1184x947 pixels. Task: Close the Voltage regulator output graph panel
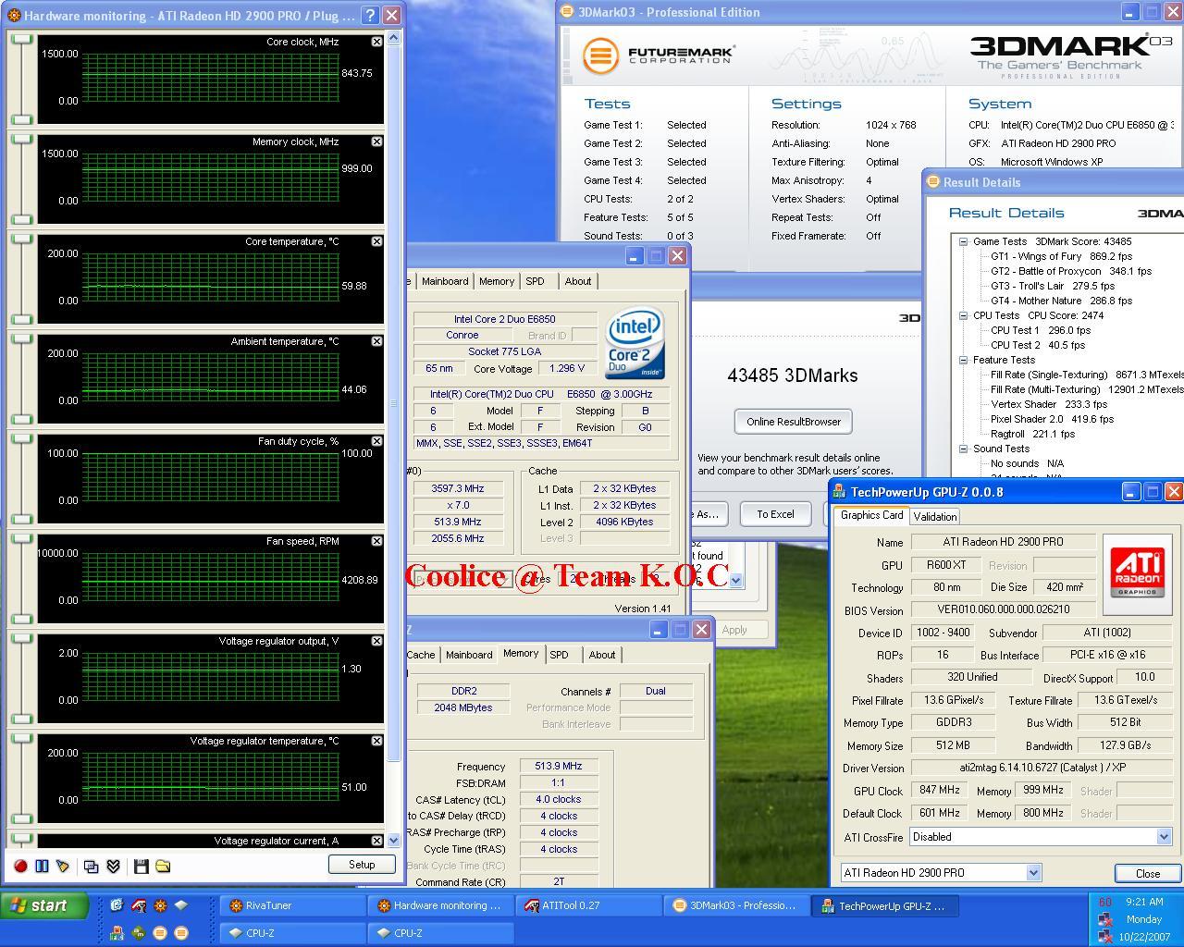pyautogui.click(x=376, y=641)
